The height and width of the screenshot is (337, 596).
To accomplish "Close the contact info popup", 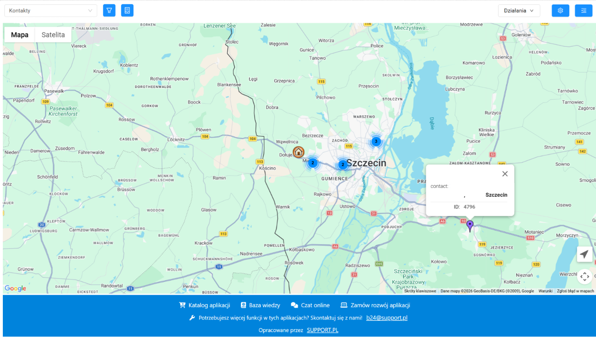I will tap(505, 174).
